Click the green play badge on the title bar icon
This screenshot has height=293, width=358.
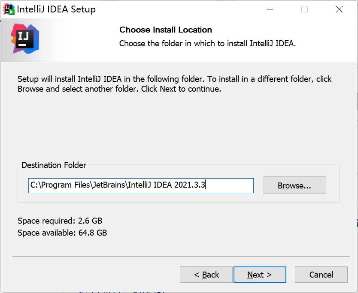(x=11, y=11)
